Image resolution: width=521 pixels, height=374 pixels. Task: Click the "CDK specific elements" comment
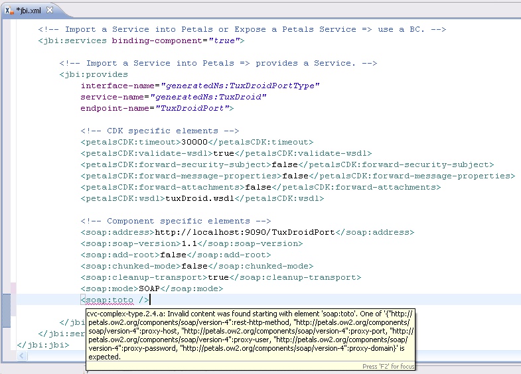(159, 131)
